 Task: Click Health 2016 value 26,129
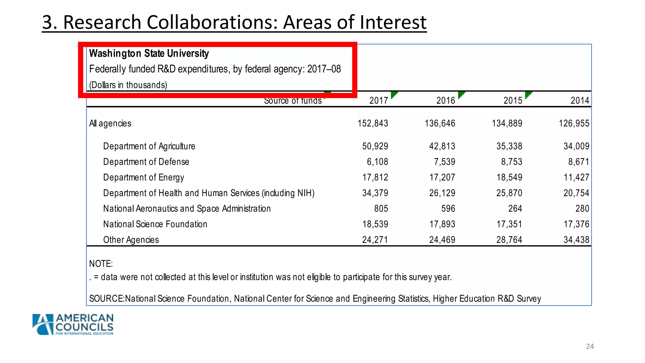pos(442,193)
